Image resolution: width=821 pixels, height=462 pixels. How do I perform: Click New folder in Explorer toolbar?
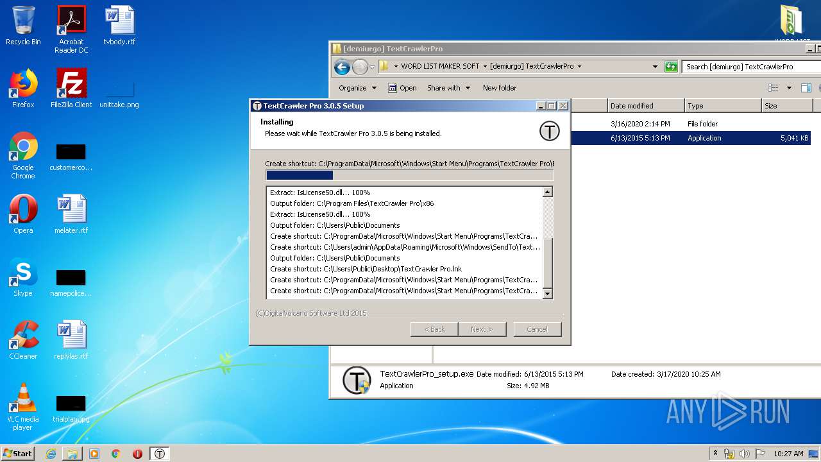pyautogui.click(x=500, y=88)
